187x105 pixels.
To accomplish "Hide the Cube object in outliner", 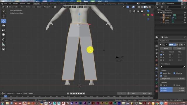I will (185, 17).
